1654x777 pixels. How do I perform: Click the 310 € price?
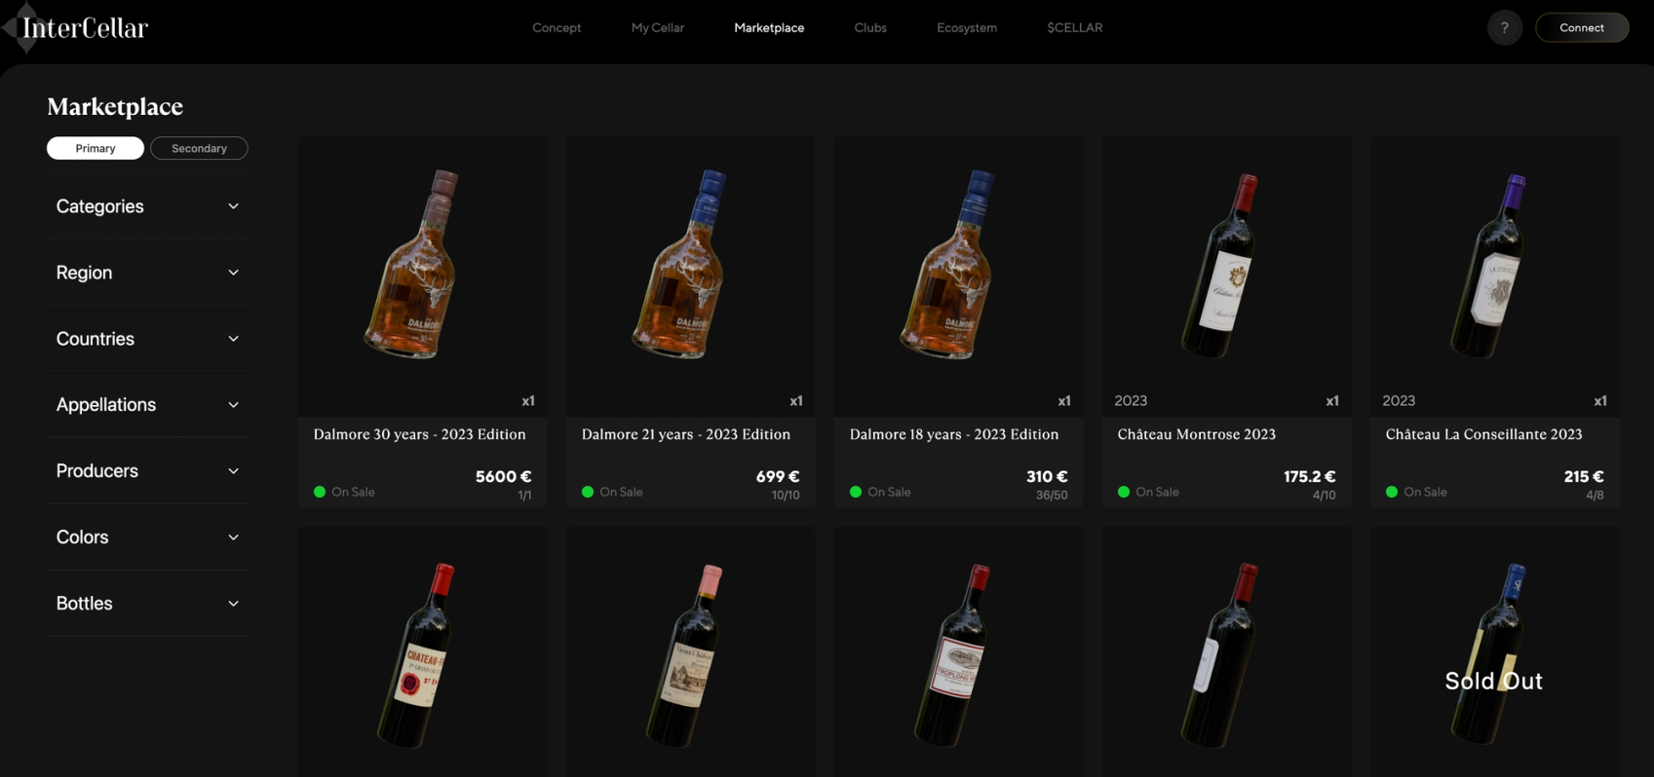pos(1047,476)
